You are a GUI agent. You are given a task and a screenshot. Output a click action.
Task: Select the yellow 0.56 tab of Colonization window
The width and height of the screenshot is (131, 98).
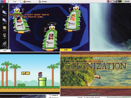tap(66, 50)
